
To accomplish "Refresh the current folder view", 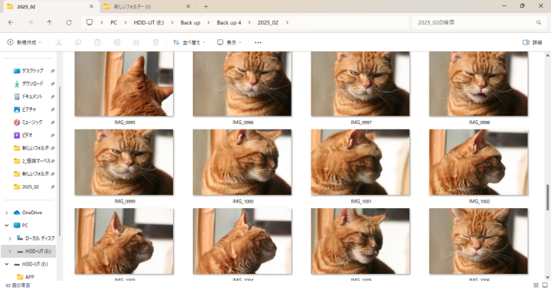I will click(69, 22).
